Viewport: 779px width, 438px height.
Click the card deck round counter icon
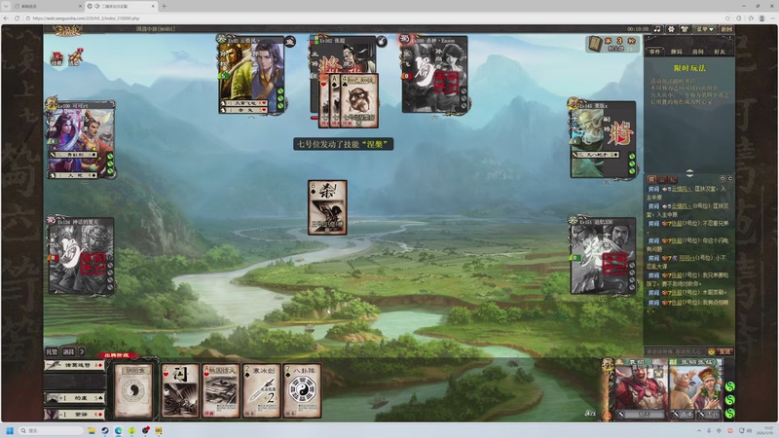click(x=594, y=44)
